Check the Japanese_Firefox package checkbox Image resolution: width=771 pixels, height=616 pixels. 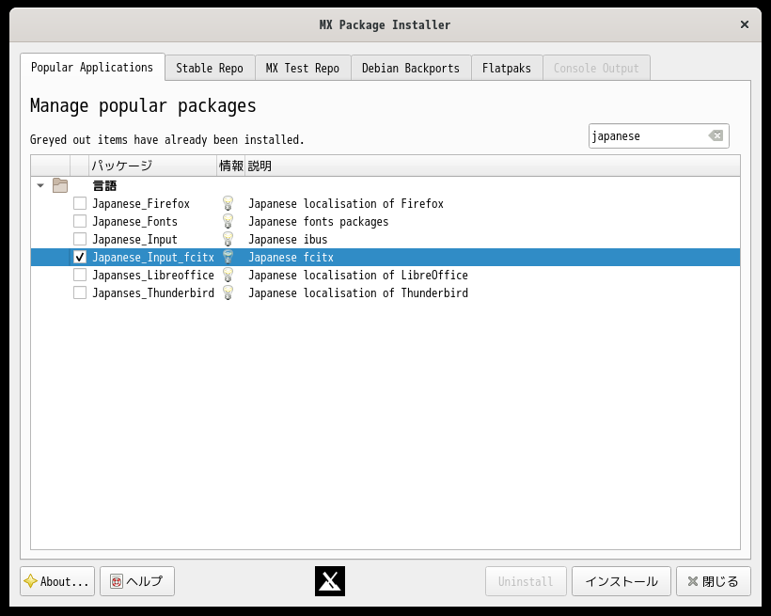tap(80, 203)
